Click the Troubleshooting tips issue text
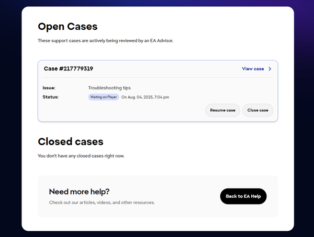This screenshot has height=237, width=314. click(x=109, y=88)
